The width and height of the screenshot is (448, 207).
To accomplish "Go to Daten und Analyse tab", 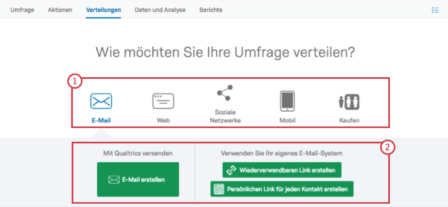I will click(x=160, y=10).
